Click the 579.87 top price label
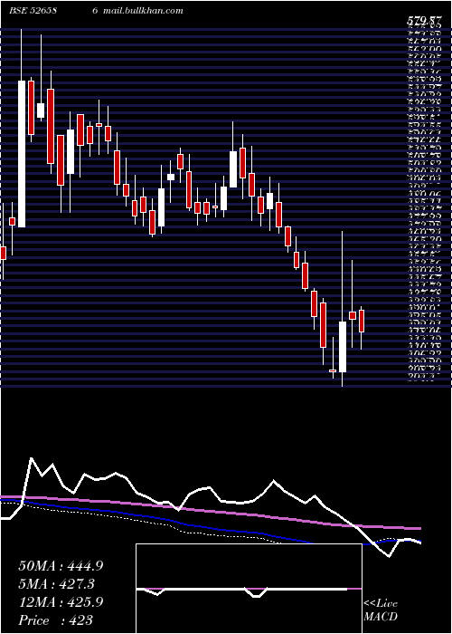 click(x=423, y=22)
